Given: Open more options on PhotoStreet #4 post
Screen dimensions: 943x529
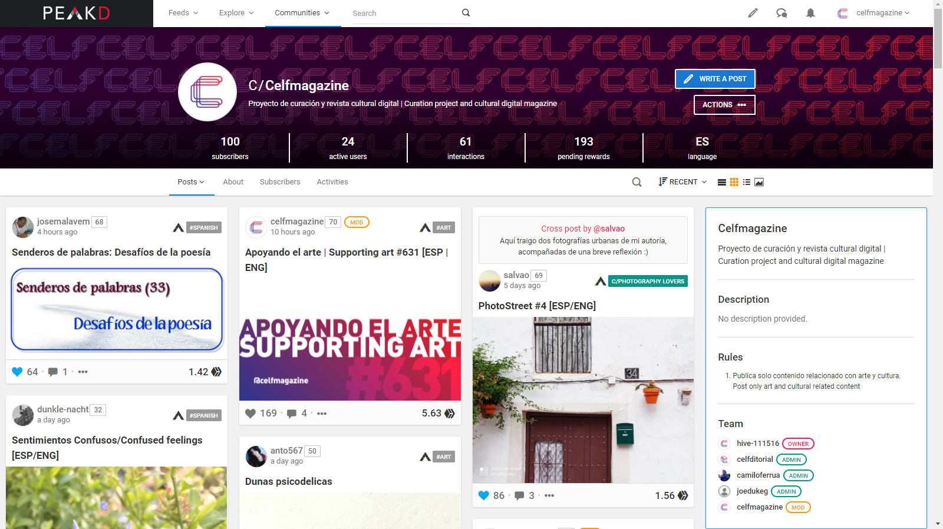Looking at the screenshot, I should (549, 495).
